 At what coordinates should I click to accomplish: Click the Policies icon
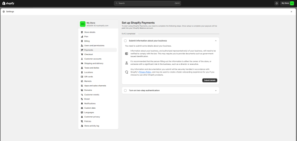[x=82, y=121]
